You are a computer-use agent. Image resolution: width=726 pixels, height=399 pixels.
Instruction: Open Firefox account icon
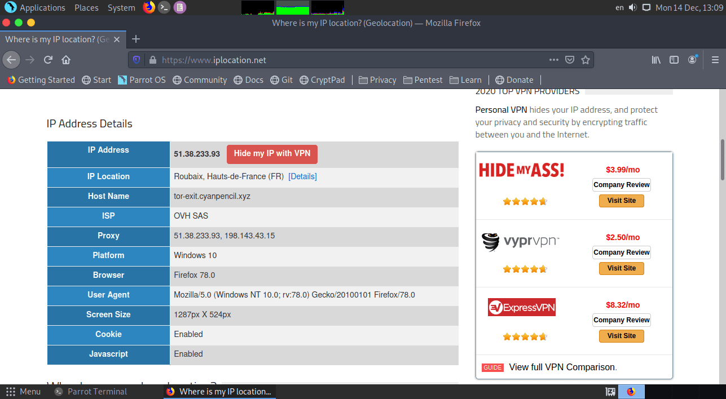692,60
